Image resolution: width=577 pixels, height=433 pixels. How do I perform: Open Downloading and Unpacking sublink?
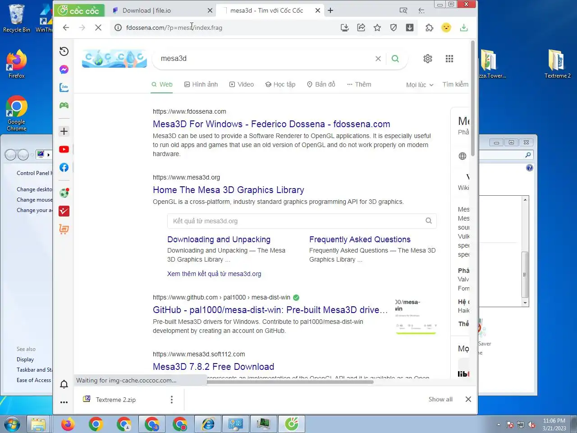click(x=219, y=240)
